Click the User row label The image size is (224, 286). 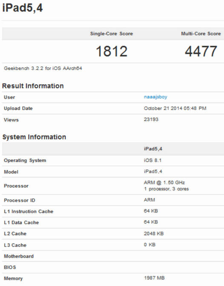click(x=9, y=97)
